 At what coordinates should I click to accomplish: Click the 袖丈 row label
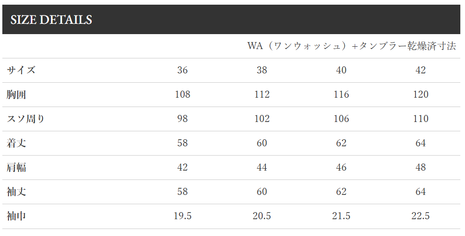point(16,192)
